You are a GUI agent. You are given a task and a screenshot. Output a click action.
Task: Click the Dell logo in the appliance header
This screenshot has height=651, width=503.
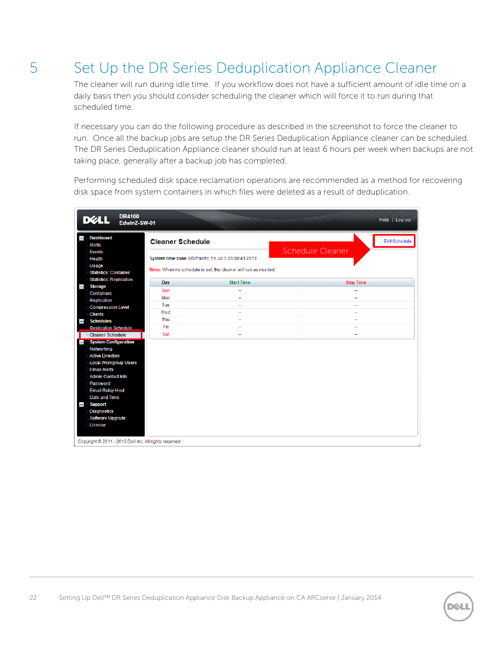pyautogui.click(x=96, y=220)
